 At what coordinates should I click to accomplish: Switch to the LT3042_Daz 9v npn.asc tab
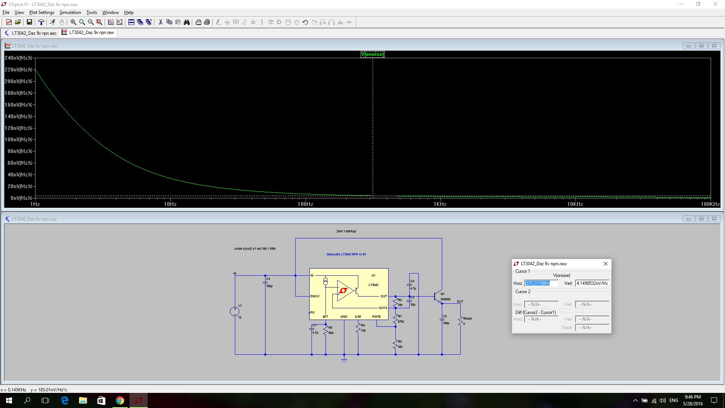tap(30, 33)
